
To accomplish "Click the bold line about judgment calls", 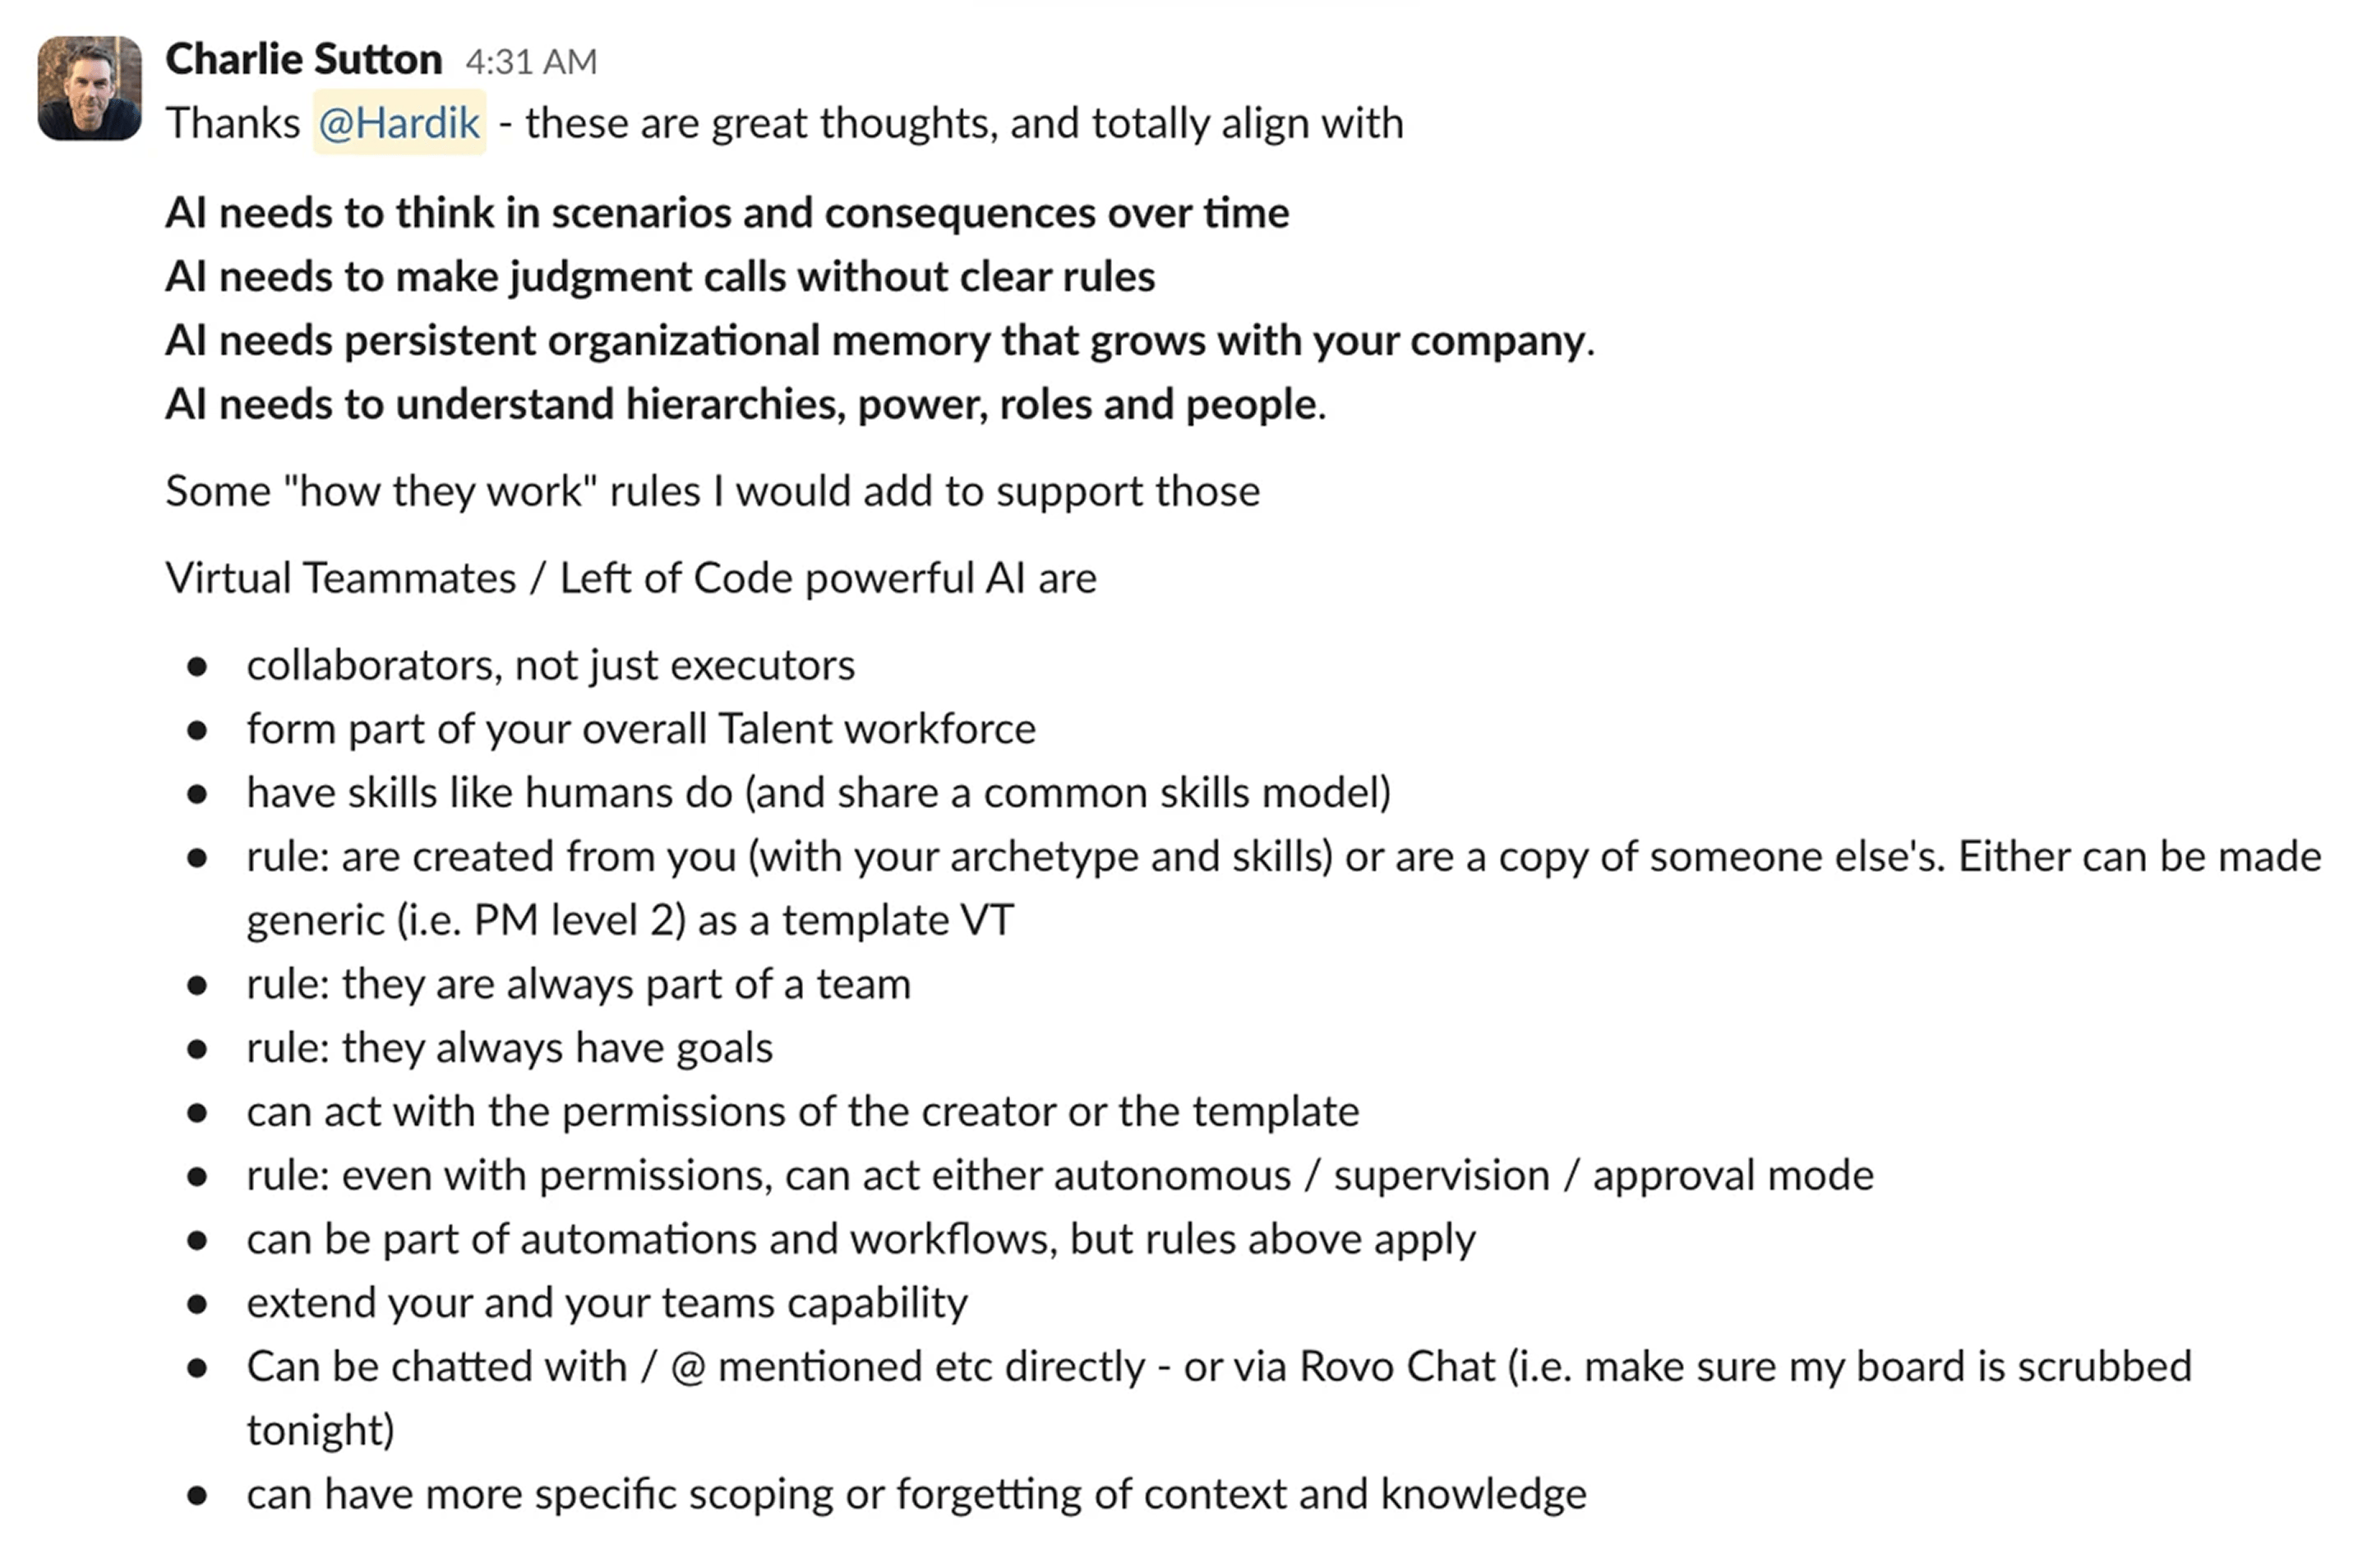I will [x=660, y=277].
